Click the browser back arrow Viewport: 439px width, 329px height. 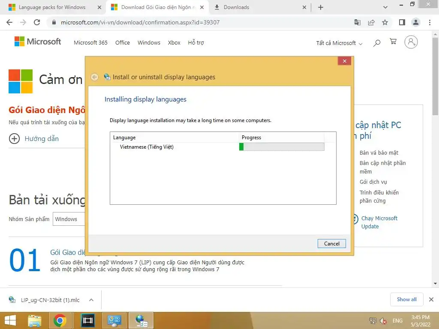(x=9, y=22)
